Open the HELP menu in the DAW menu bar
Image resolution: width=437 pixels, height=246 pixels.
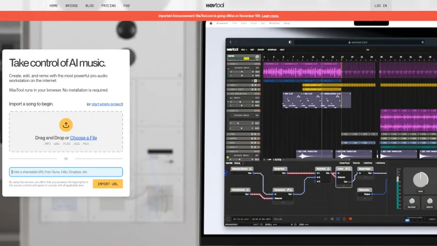point(282,50)
